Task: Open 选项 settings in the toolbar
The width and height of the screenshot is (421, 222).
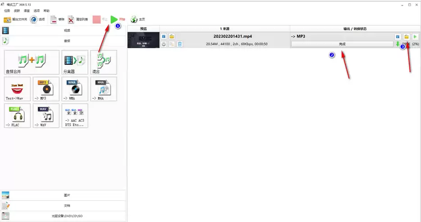Action: (x=37, y=19)
